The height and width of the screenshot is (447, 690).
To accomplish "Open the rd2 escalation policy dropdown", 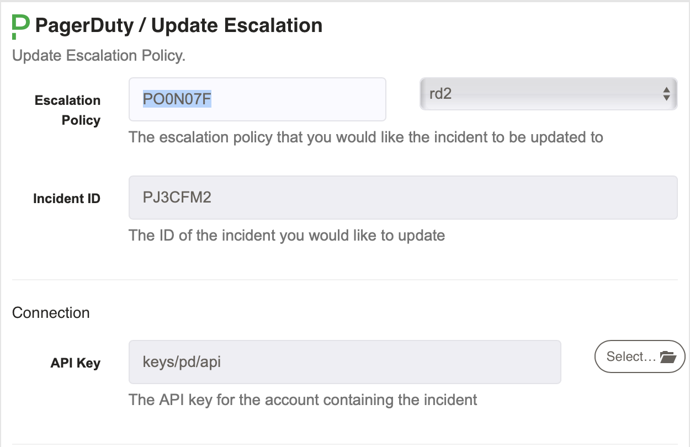I will pos(548,94).
